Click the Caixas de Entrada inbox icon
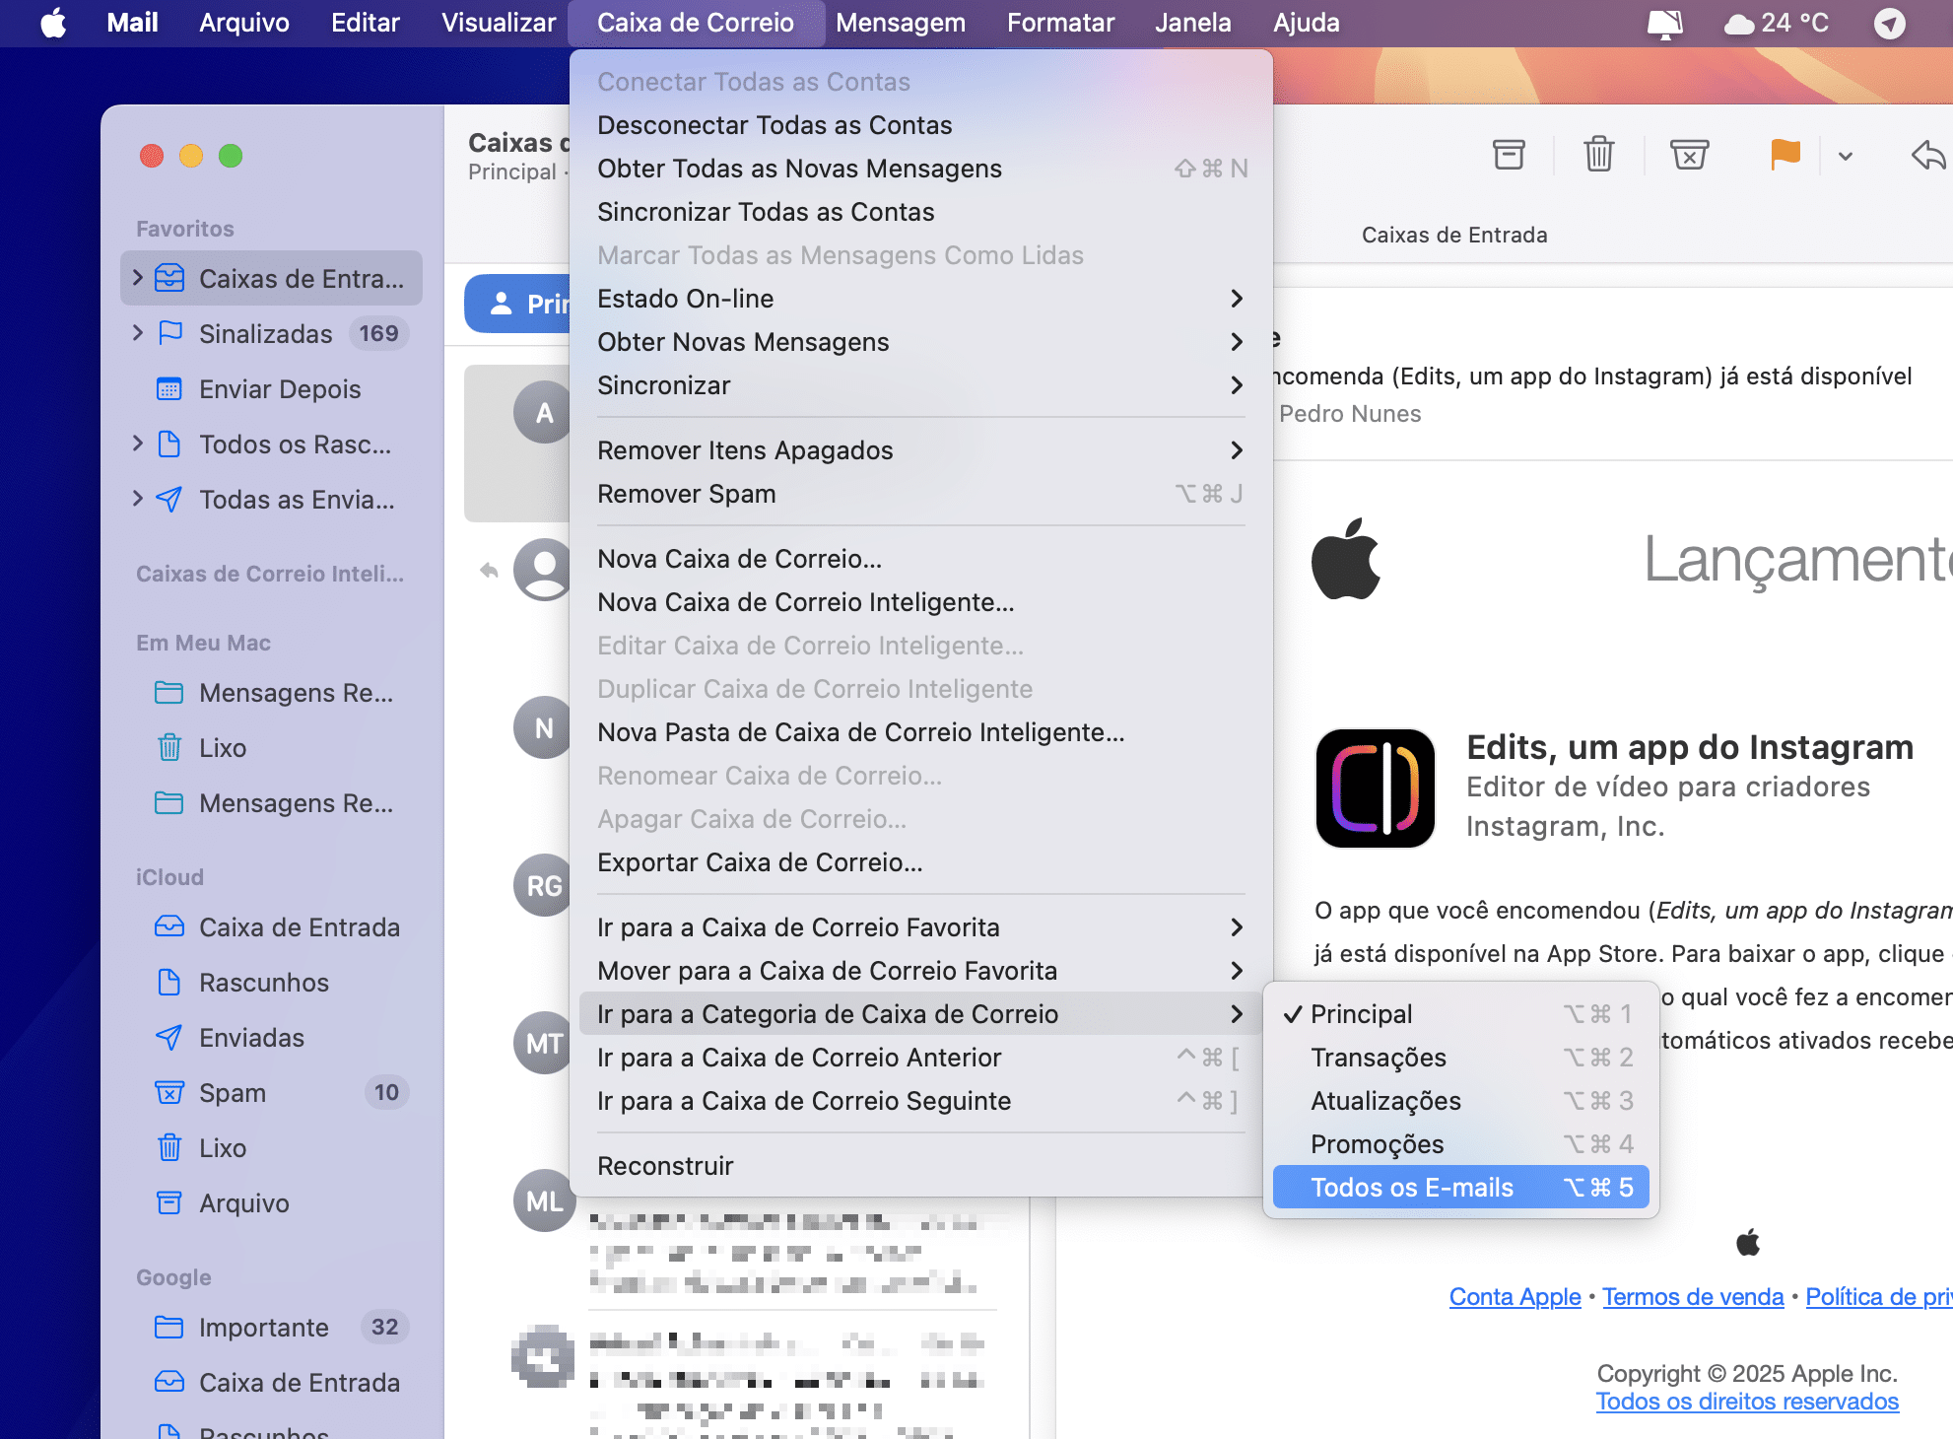 pyautogui.click(x=169, y=278)
